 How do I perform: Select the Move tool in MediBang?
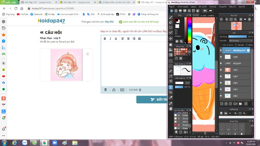click(x=171, y=39)
